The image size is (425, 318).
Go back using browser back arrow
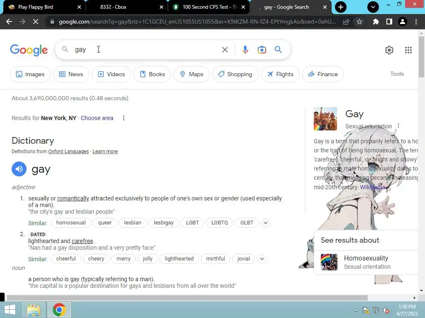(x=9, y=22)
